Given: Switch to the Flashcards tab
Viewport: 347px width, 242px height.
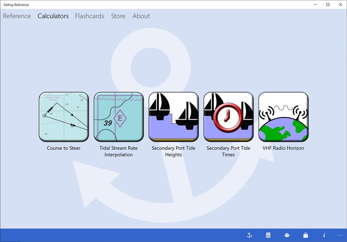Looking at the screenshot, I should tap(89, 16).
